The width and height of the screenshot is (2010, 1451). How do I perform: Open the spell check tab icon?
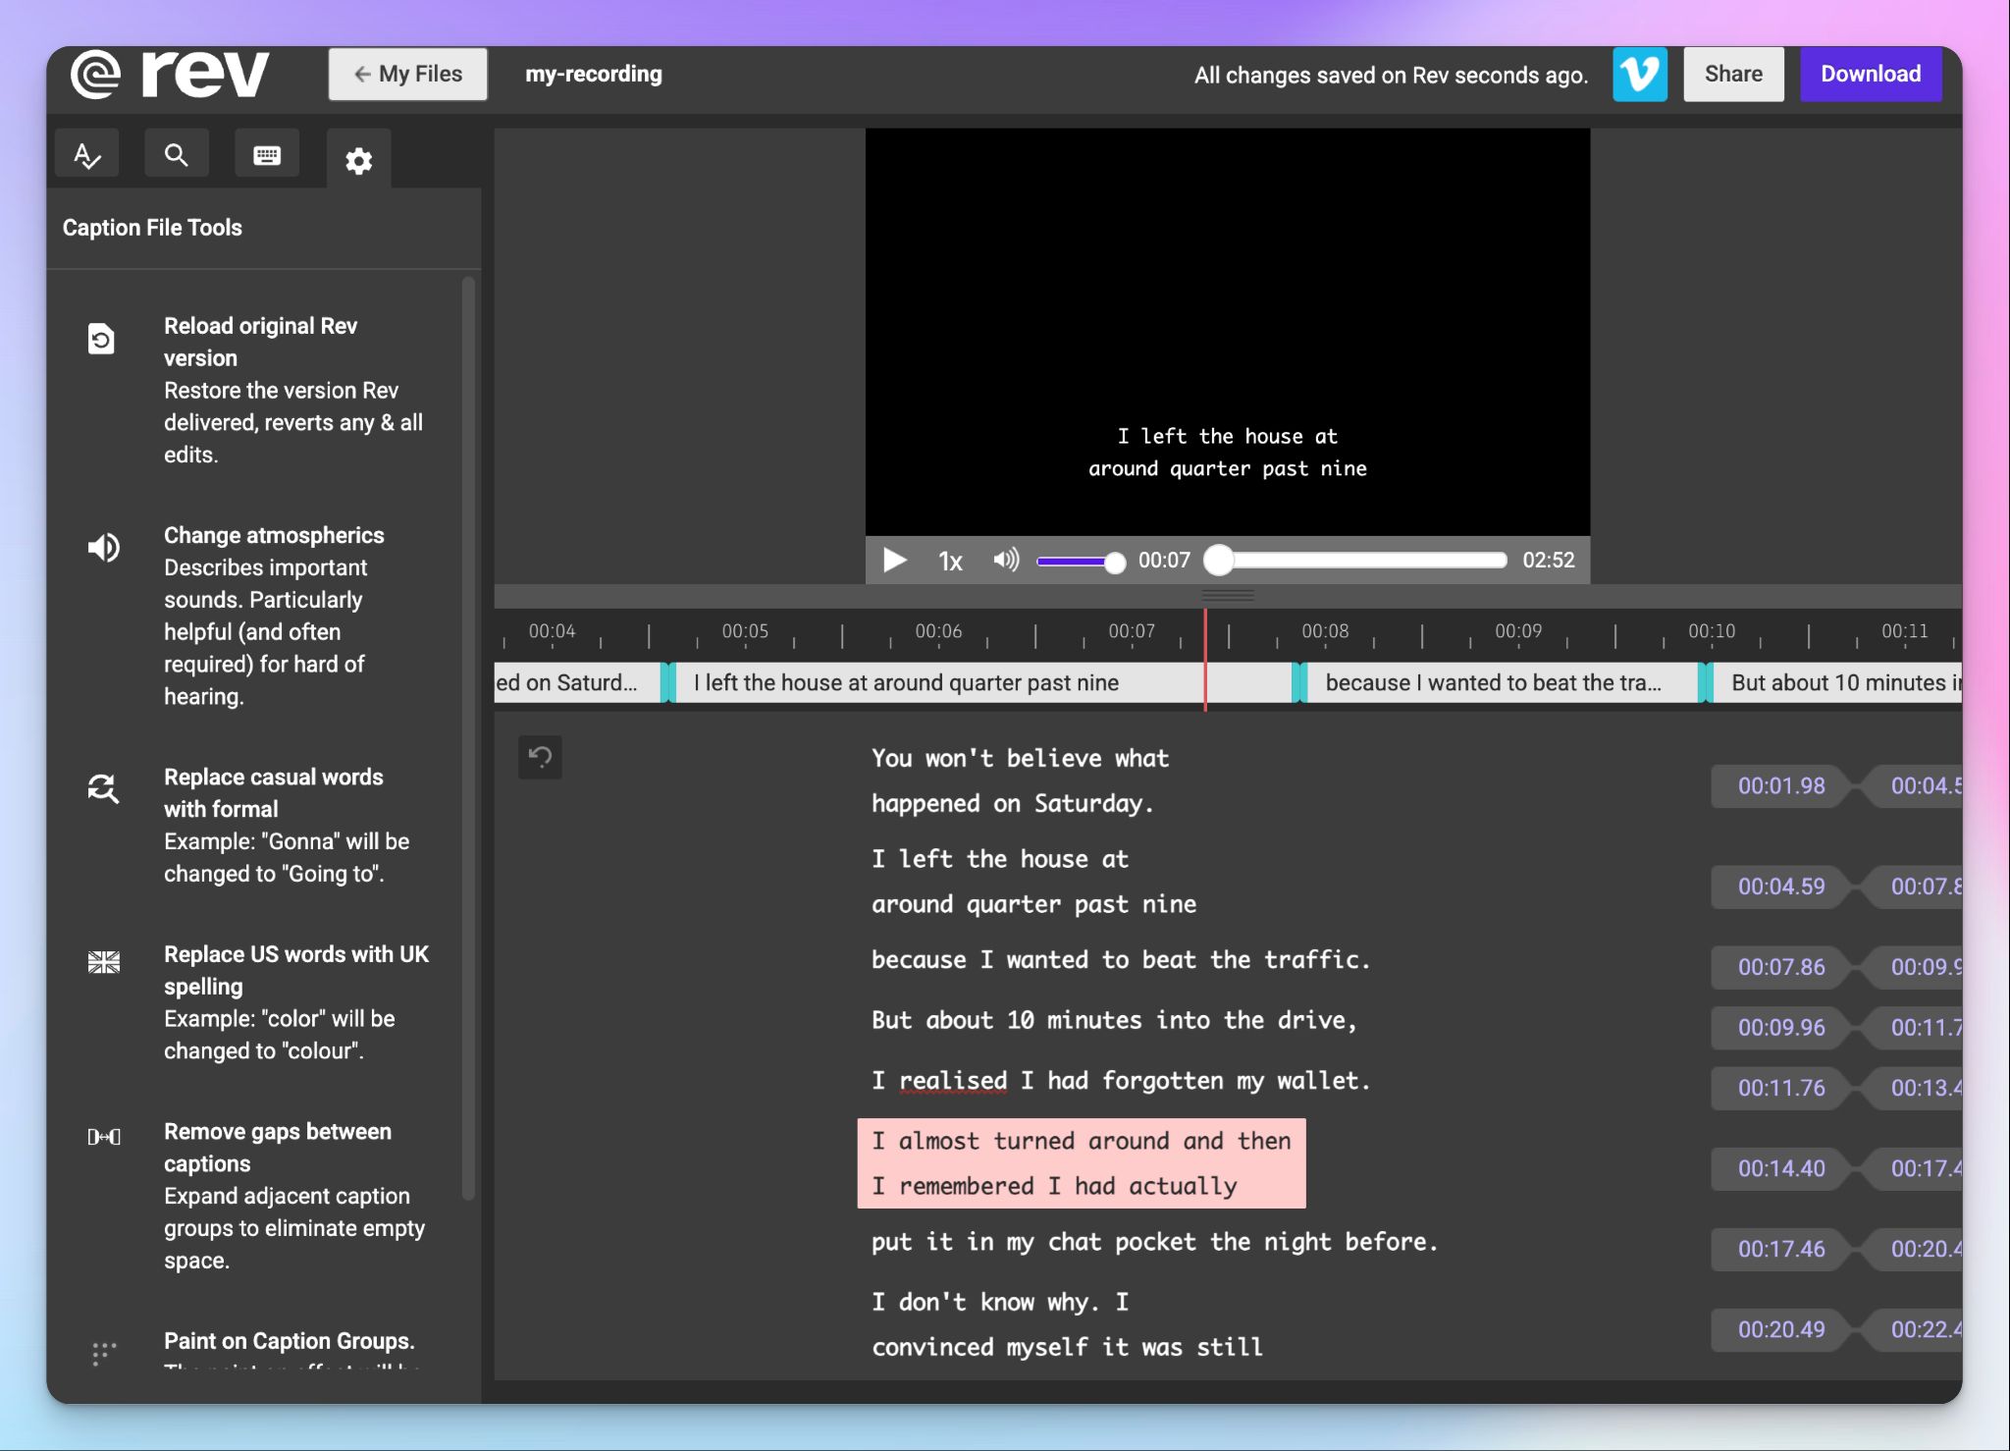pos(87,154)
